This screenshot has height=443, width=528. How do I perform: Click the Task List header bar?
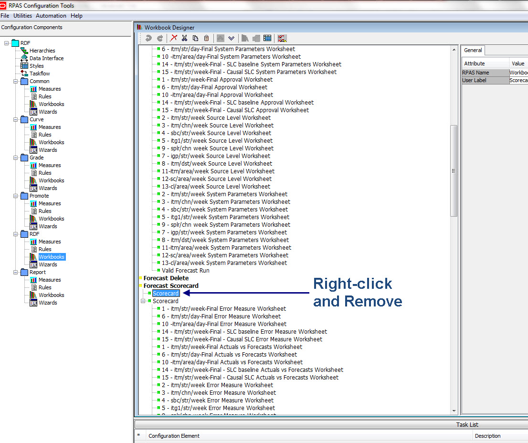(x=331, y=424)
